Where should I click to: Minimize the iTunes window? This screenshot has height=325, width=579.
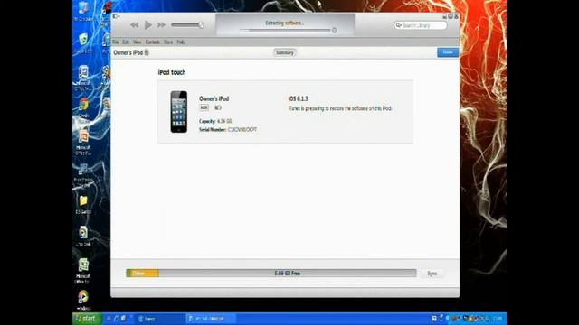point(444,16)
